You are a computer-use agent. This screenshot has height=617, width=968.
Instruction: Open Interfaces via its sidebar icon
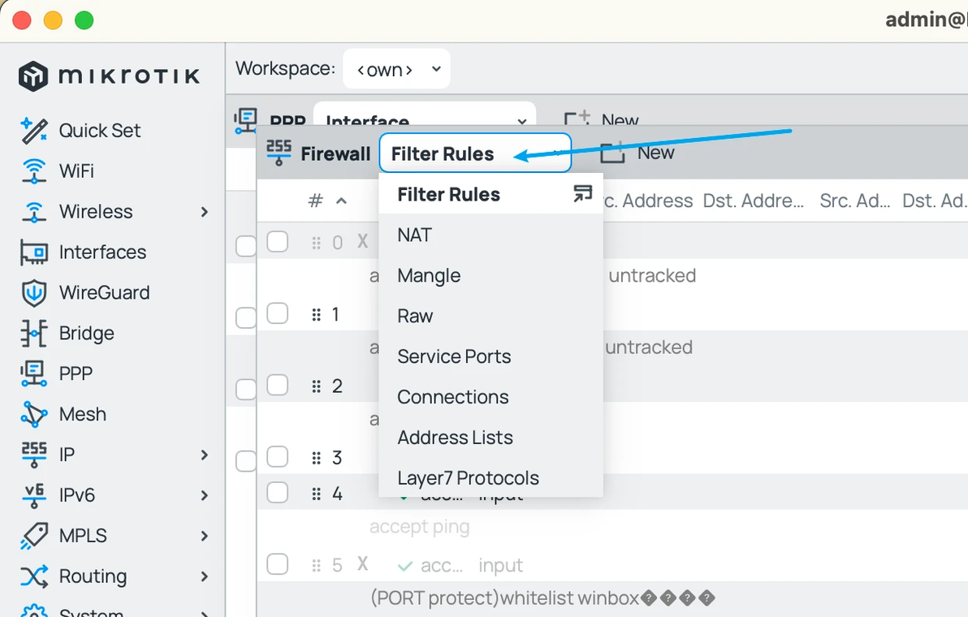(33, 252)
